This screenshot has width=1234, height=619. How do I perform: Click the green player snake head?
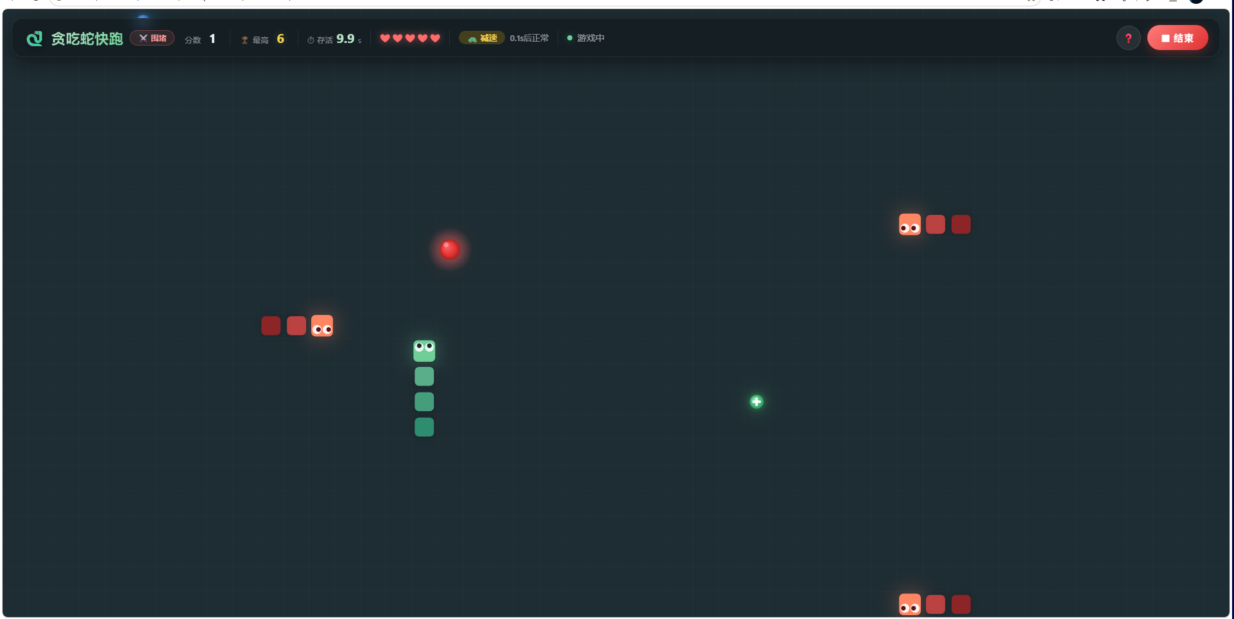point(424,351)
